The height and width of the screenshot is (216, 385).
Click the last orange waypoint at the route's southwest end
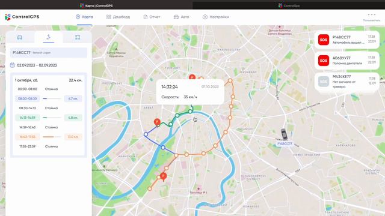[150, 188]
